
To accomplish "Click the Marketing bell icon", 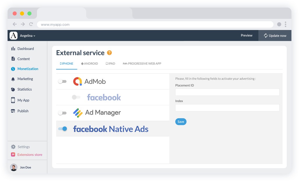I will click(13, 79).
